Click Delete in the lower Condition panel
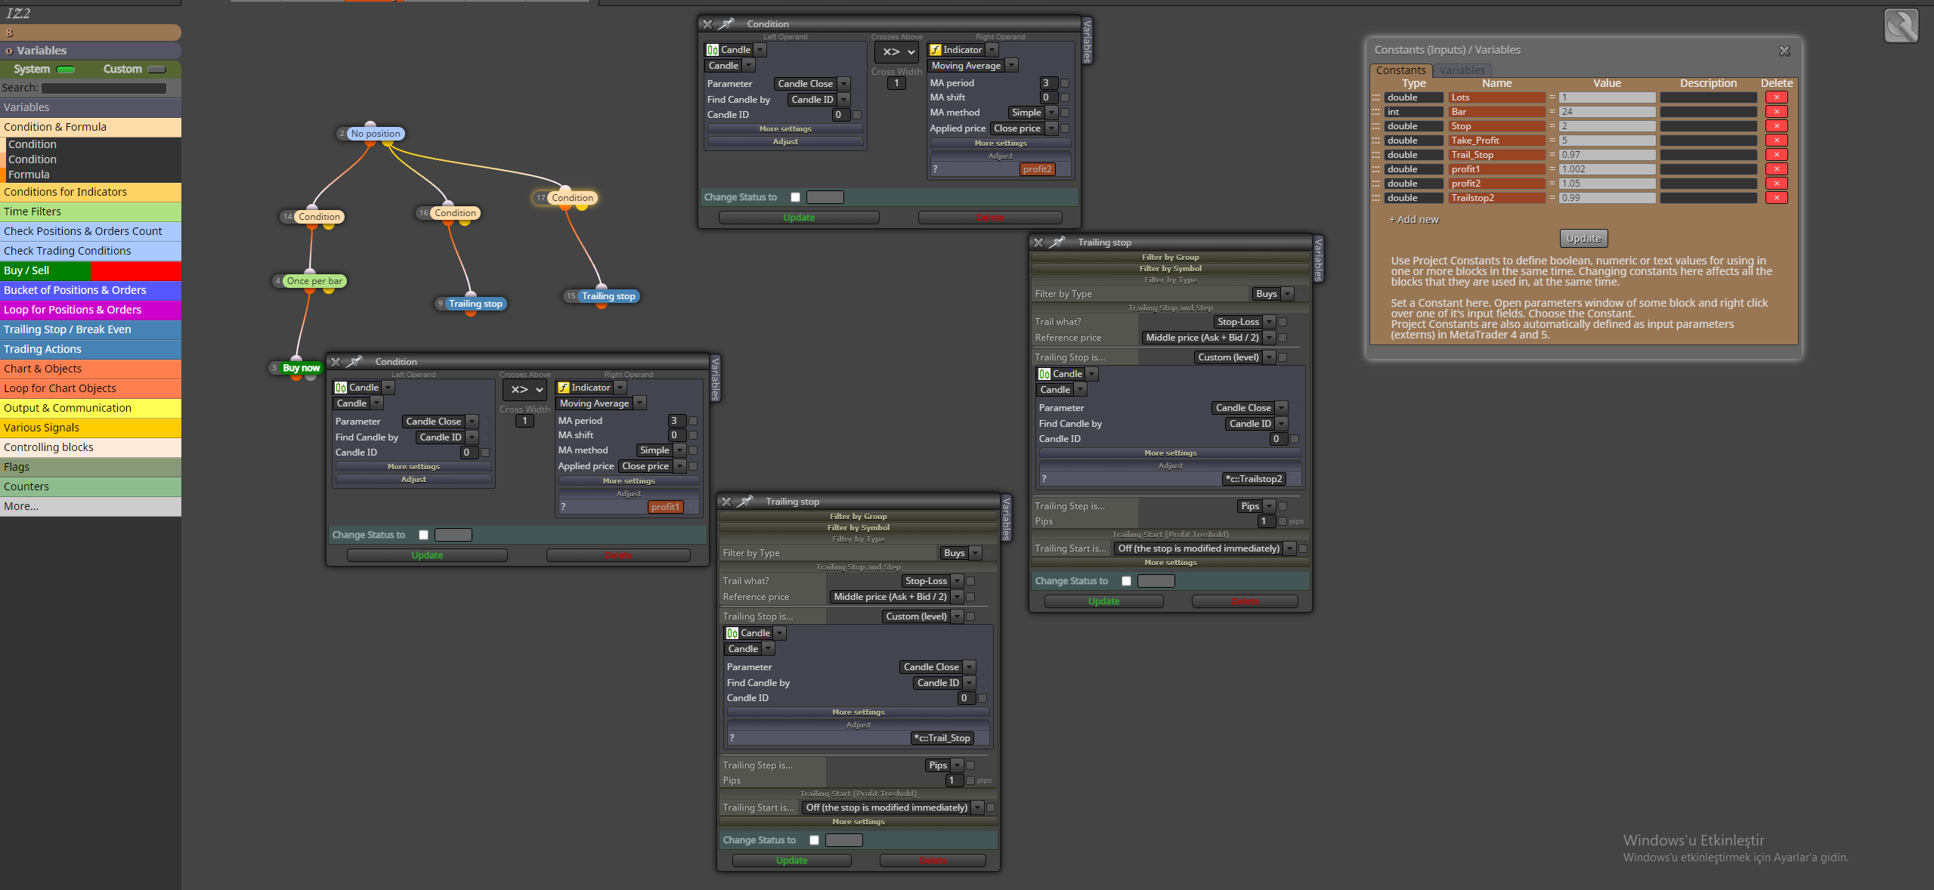 618,555
